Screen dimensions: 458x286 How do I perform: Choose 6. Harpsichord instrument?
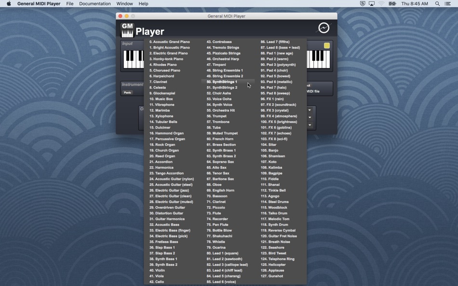pos(162,76)
